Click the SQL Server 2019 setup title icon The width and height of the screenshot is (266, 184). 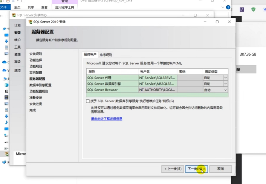tap(30, 22)
